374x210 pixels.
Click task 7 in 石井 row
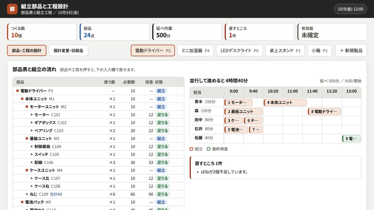(x=256, y=129)
